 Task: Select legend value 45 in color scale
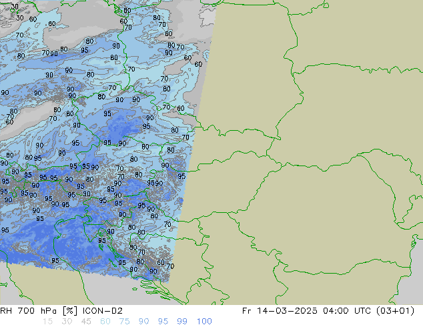[86, 322]
